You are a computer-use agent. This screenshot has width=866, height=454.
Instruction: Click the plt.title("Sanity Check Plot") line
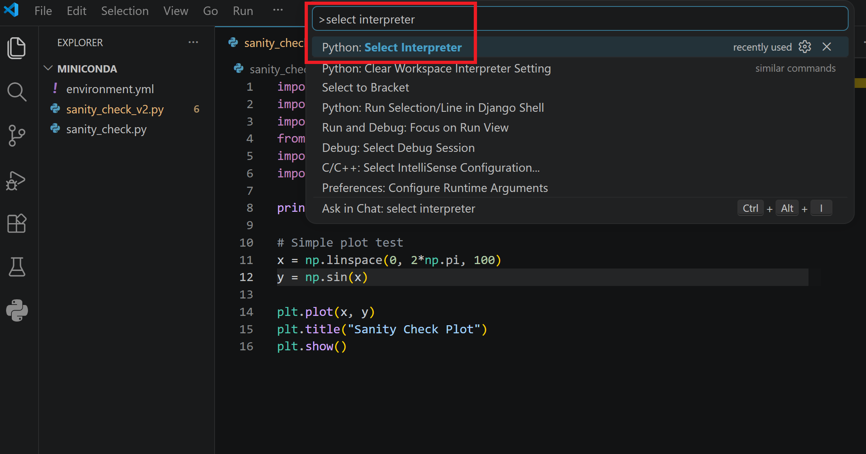click(382, 329)
